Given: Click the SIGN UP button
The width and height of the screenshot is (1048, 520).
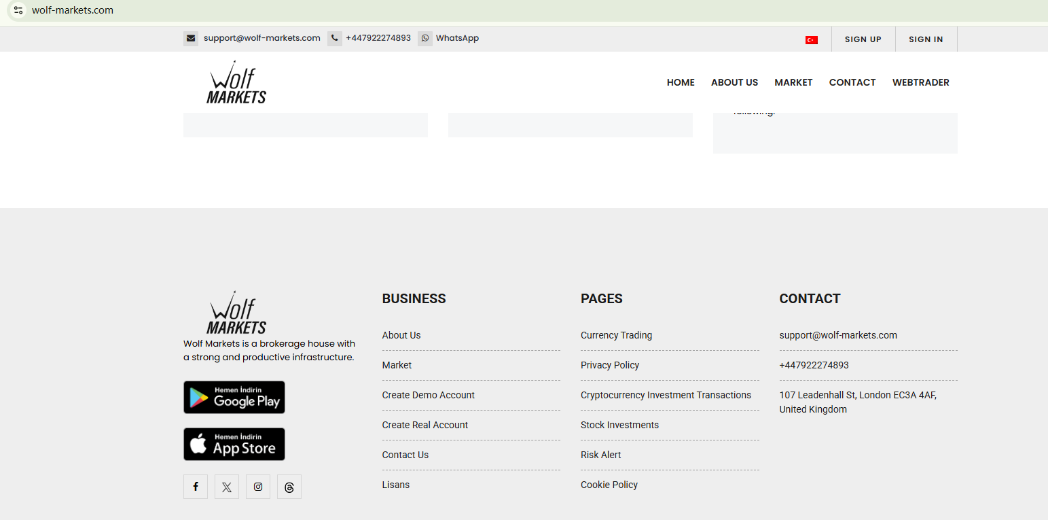Looking at the screenshot, I should 863,39.
